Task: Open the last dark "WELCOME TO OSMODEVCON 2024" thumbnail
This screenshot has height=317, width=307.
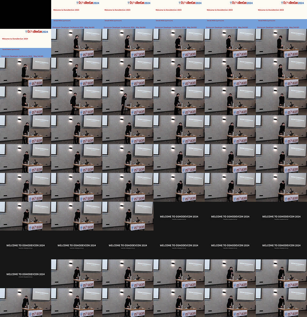Action: coord(26,274)
